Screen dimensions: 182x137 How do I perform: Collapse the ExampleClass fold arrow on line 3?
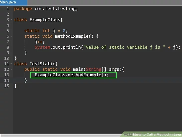(x=11, y=20)
